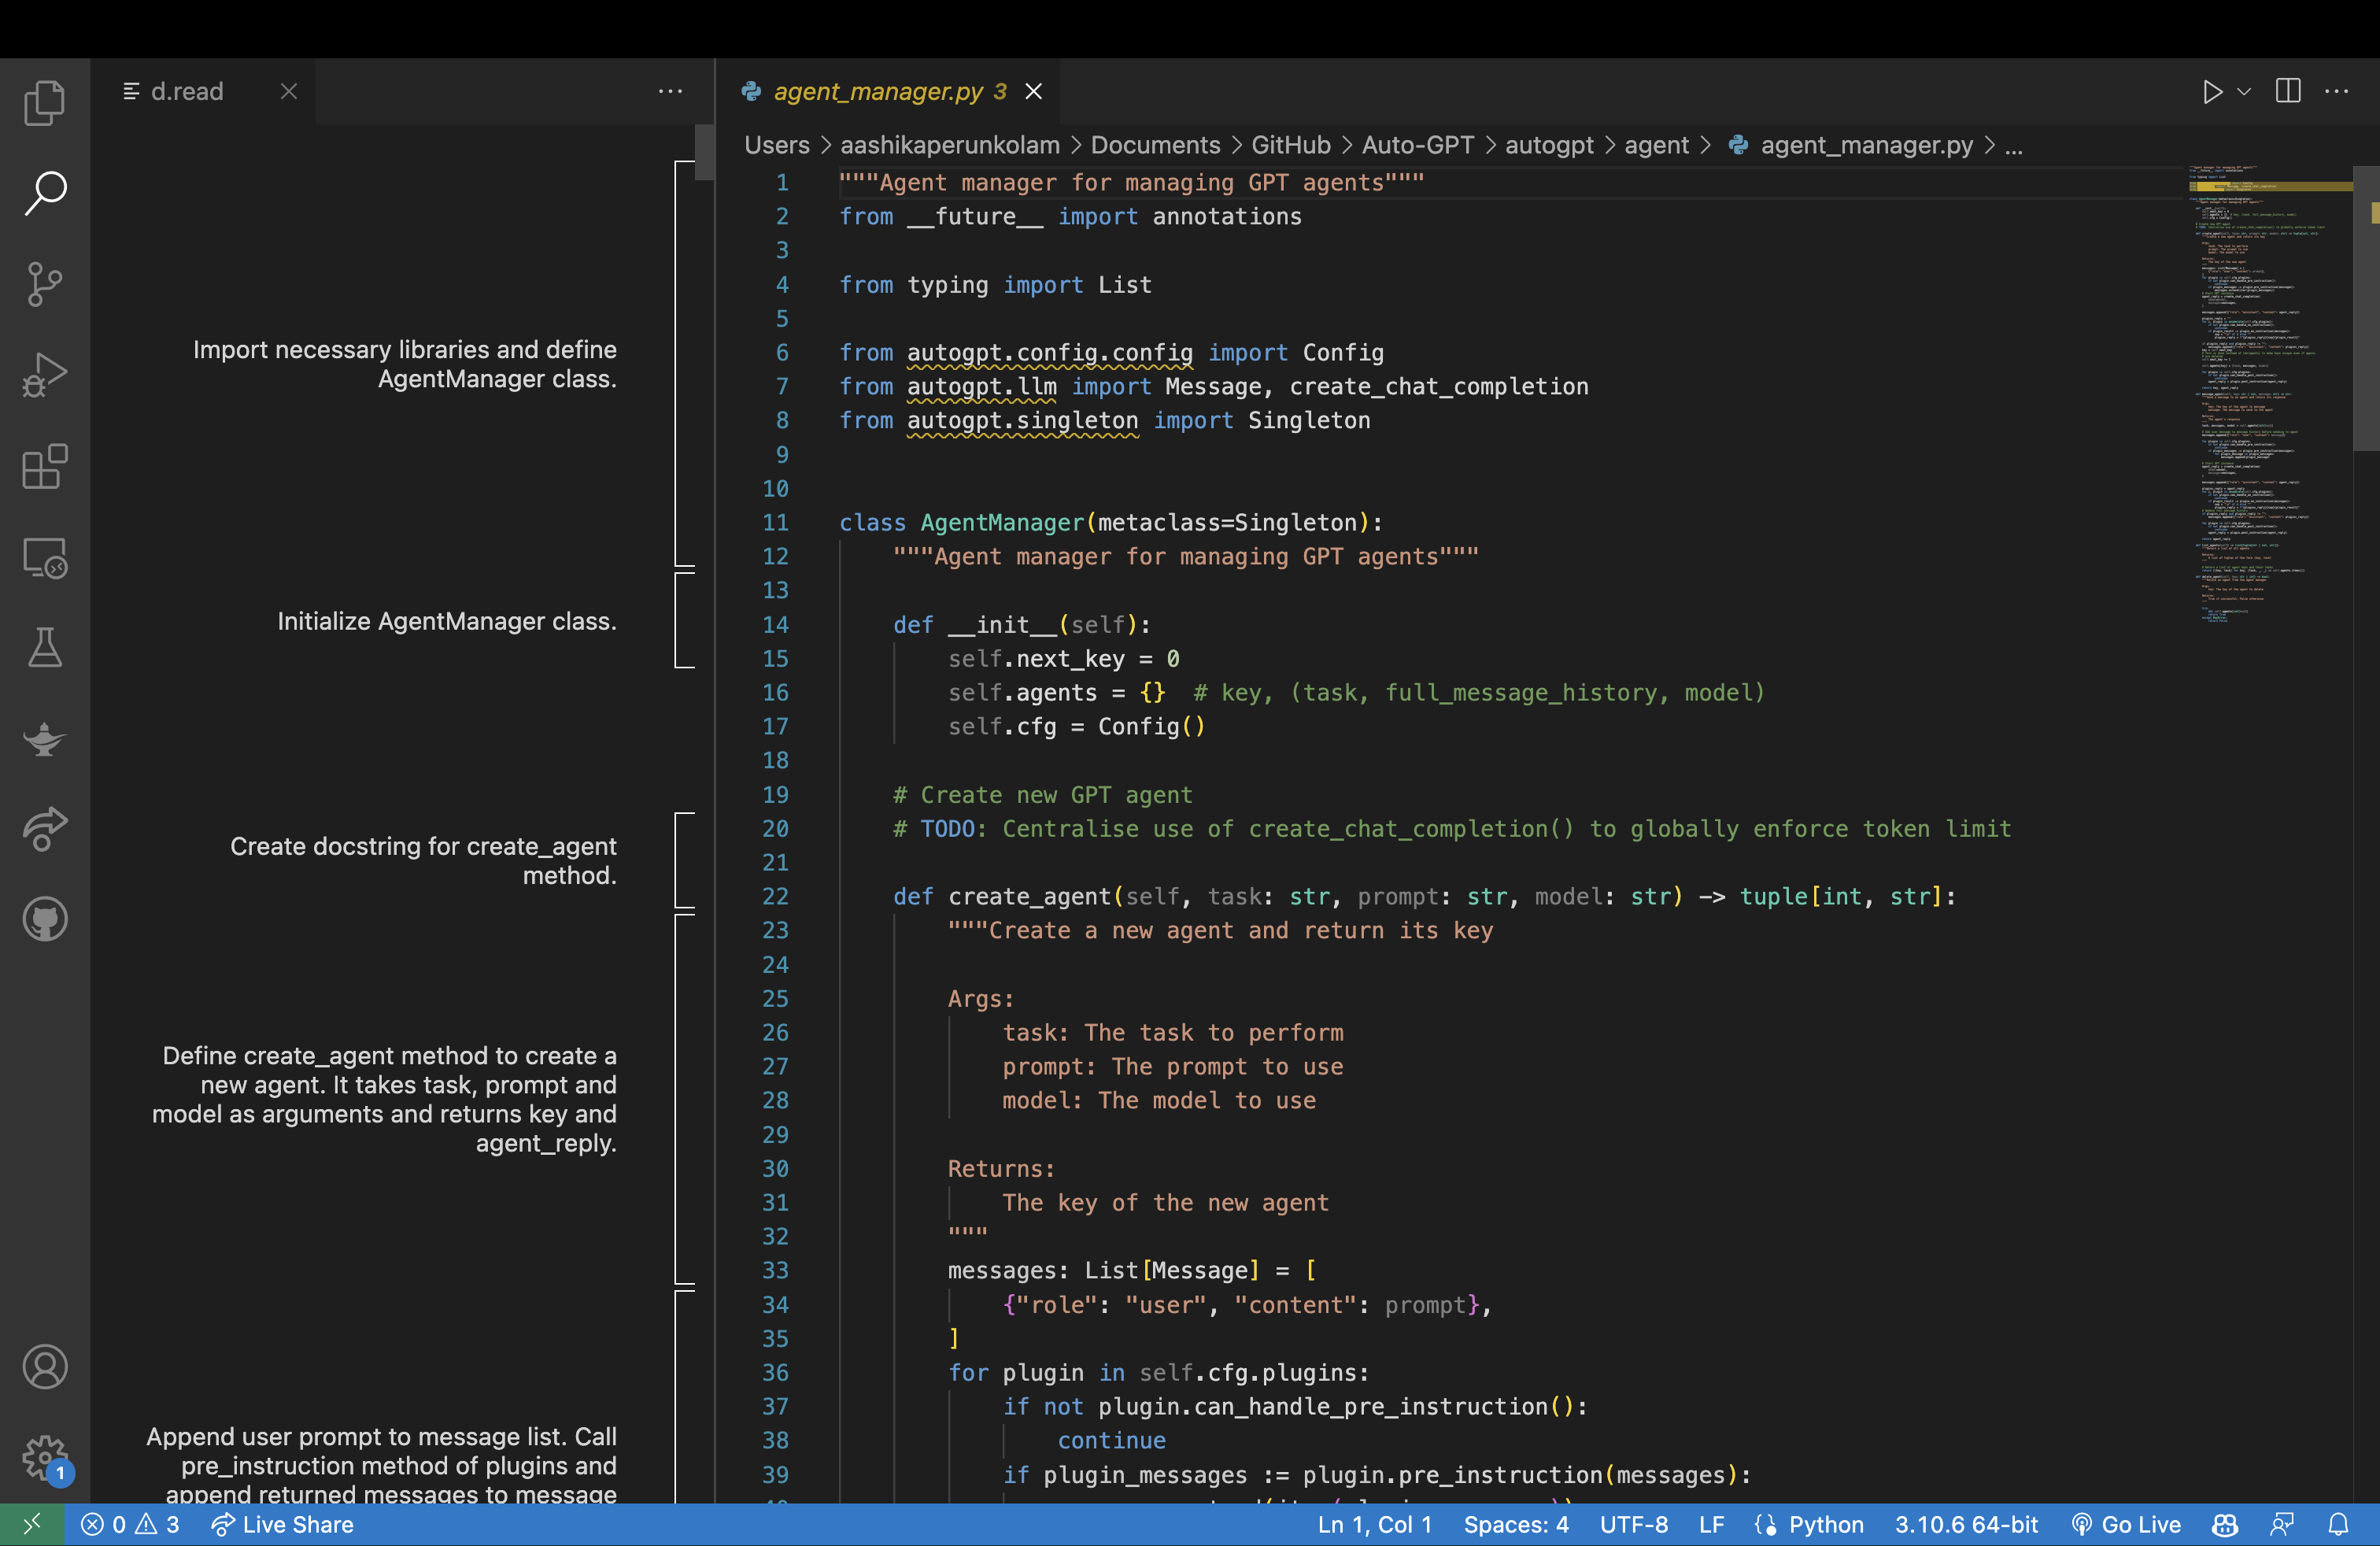This screenshot has height=1546, width=2380.
Task: Toggle split editor right
Action: point(2288,91)
